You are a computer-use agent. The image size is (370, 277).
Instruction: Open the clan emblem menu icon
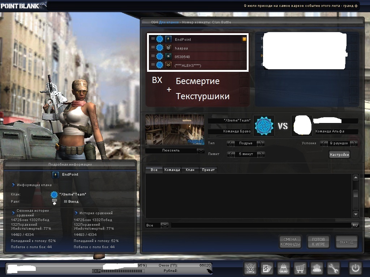[250, 268]
